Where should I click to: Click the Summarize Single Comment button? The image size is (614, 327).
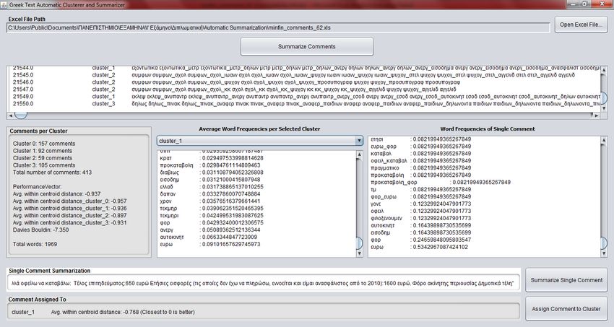(x=566, y=279)
